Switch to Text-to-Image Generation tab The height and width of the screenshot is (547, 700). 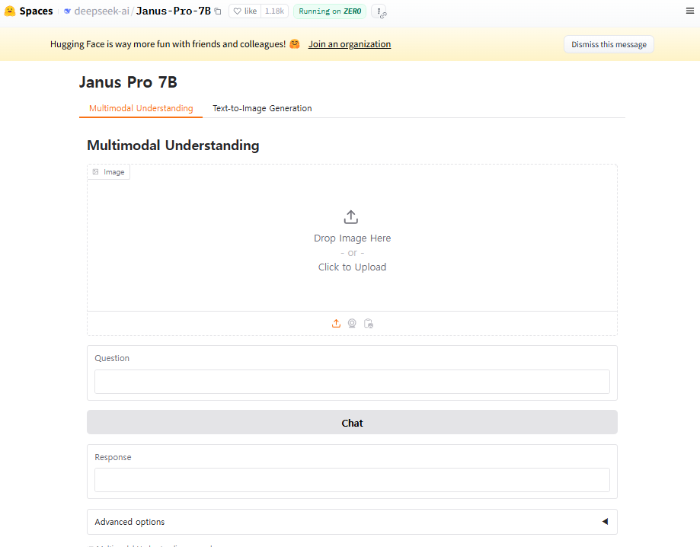[262, 108]
